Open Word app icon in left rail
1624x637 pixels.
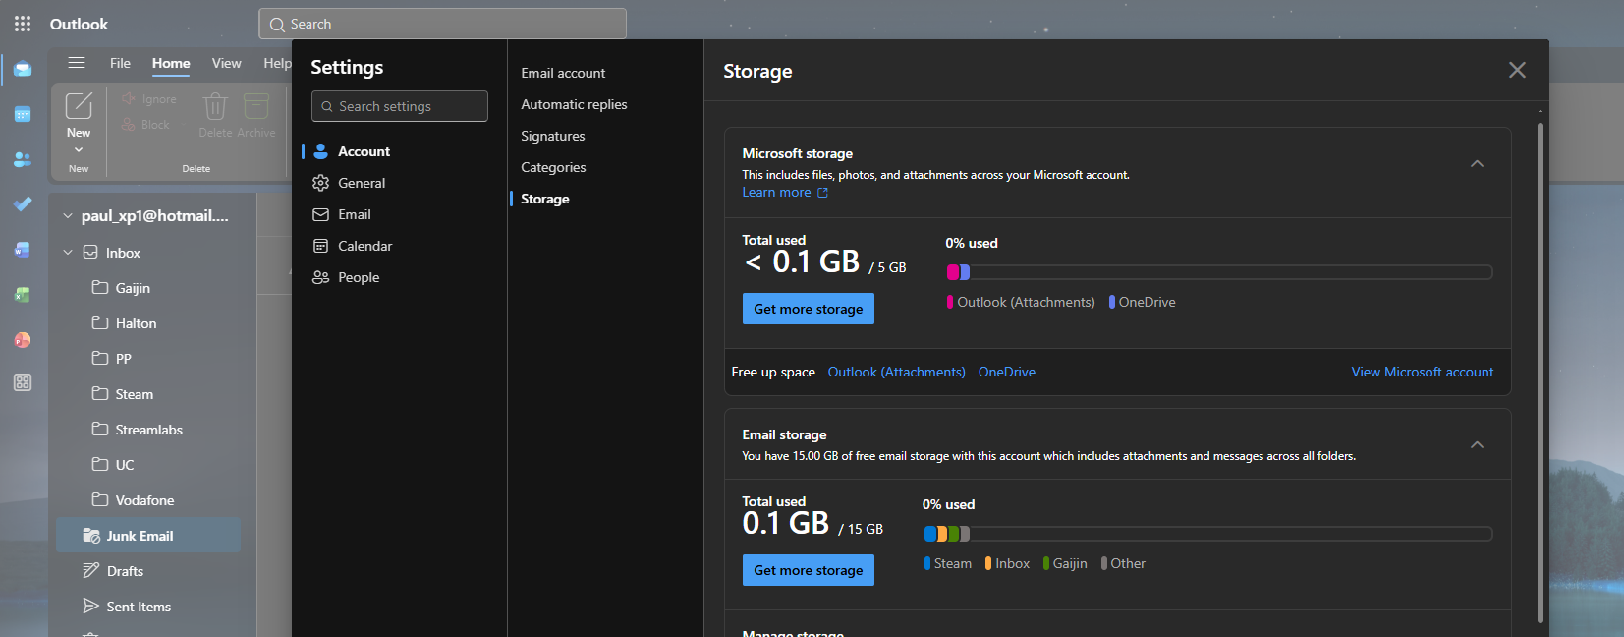(x=23, y=250)
